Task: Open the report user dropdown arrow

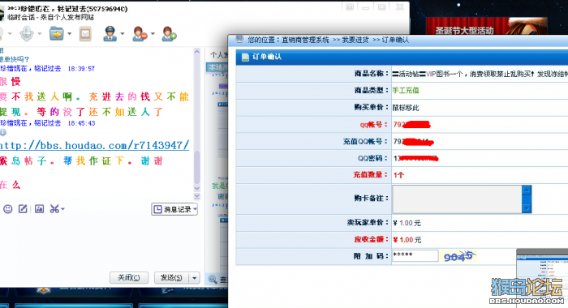Action: click(x=123, y=34)
